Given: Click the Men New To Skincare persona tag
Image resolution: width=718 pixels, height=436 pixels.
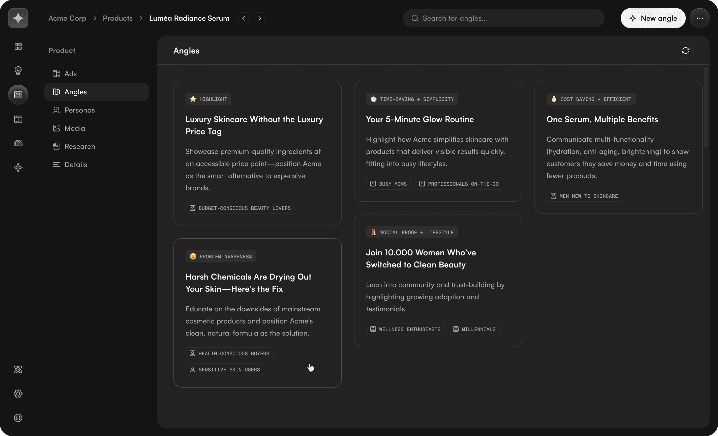Looking at the screenshot, I should [584, 196].
